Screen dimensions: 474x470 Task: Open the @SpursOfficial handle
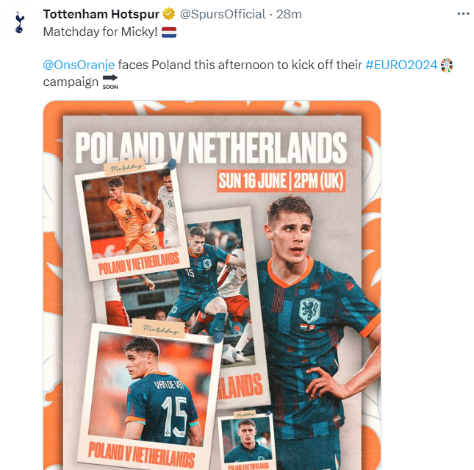pyautogui.click(x=223, y=14)
